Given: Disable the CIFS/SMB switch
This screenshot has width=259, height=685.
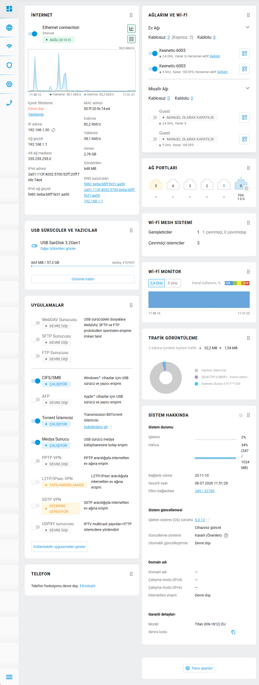Looking at the screenshot, I should tap(36, 381).
